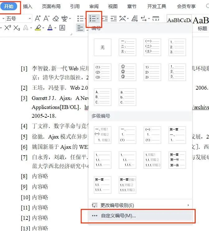Apply the AaBbCcDd normal text style

tap(179, 20)
